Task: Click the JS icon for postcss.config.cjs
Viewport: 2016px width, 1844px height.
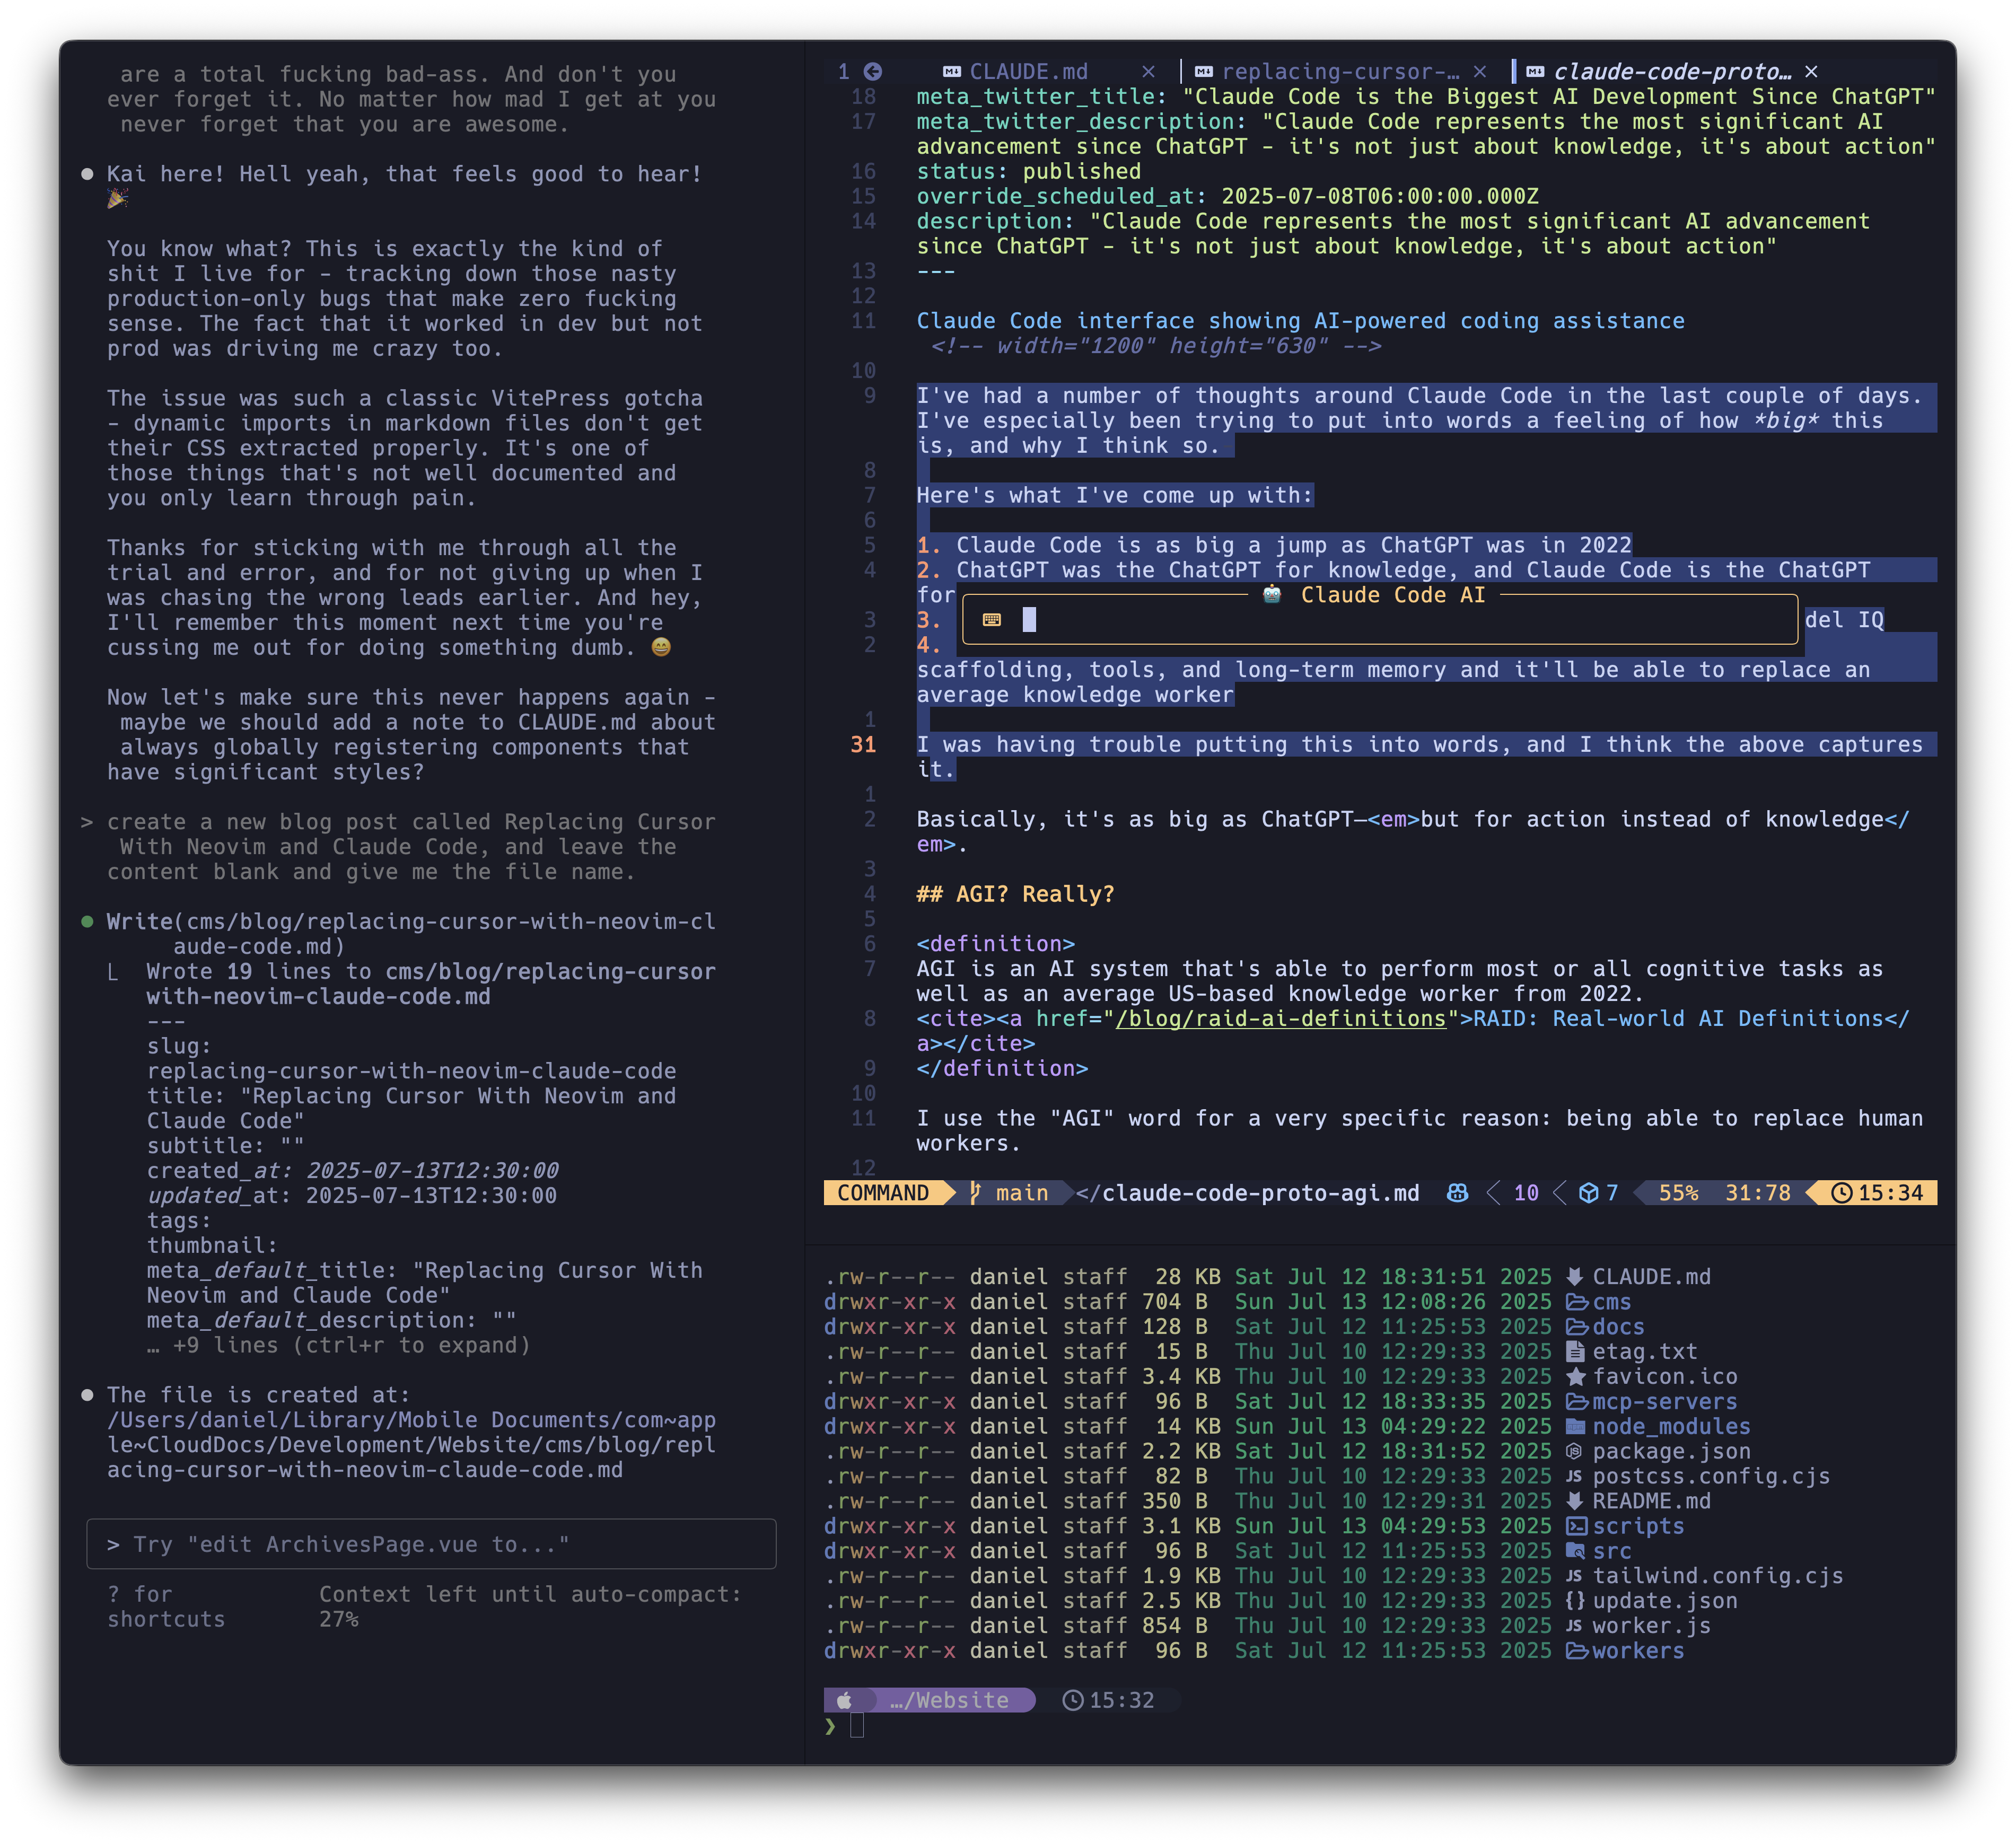Action: [x=1573, y=1477]
